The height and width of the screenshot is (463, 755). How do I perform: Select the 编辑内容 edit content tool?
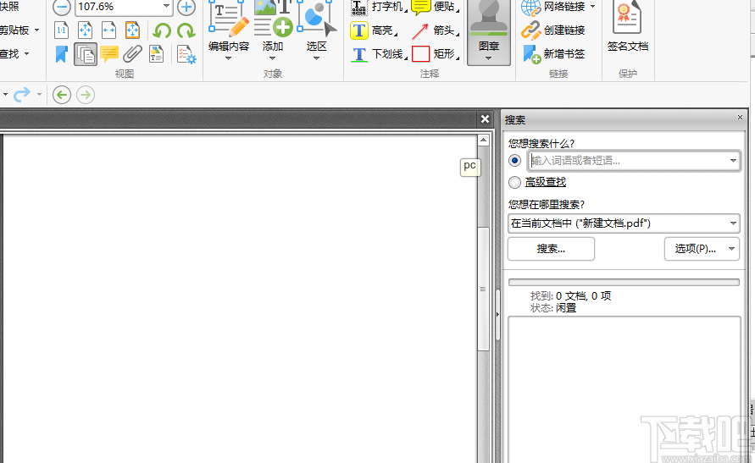229,26
